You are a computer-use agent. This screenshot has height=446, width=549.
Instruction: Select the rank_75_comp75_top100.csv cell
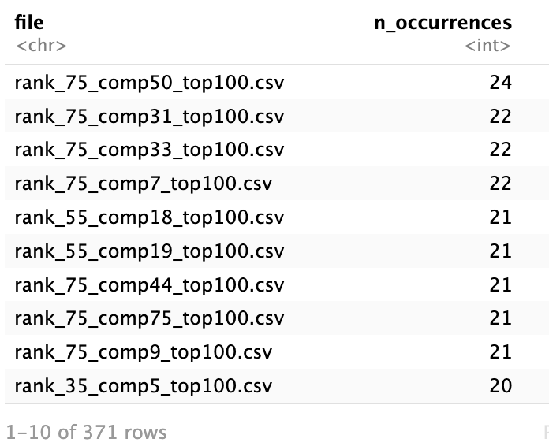tap(149, 318)
